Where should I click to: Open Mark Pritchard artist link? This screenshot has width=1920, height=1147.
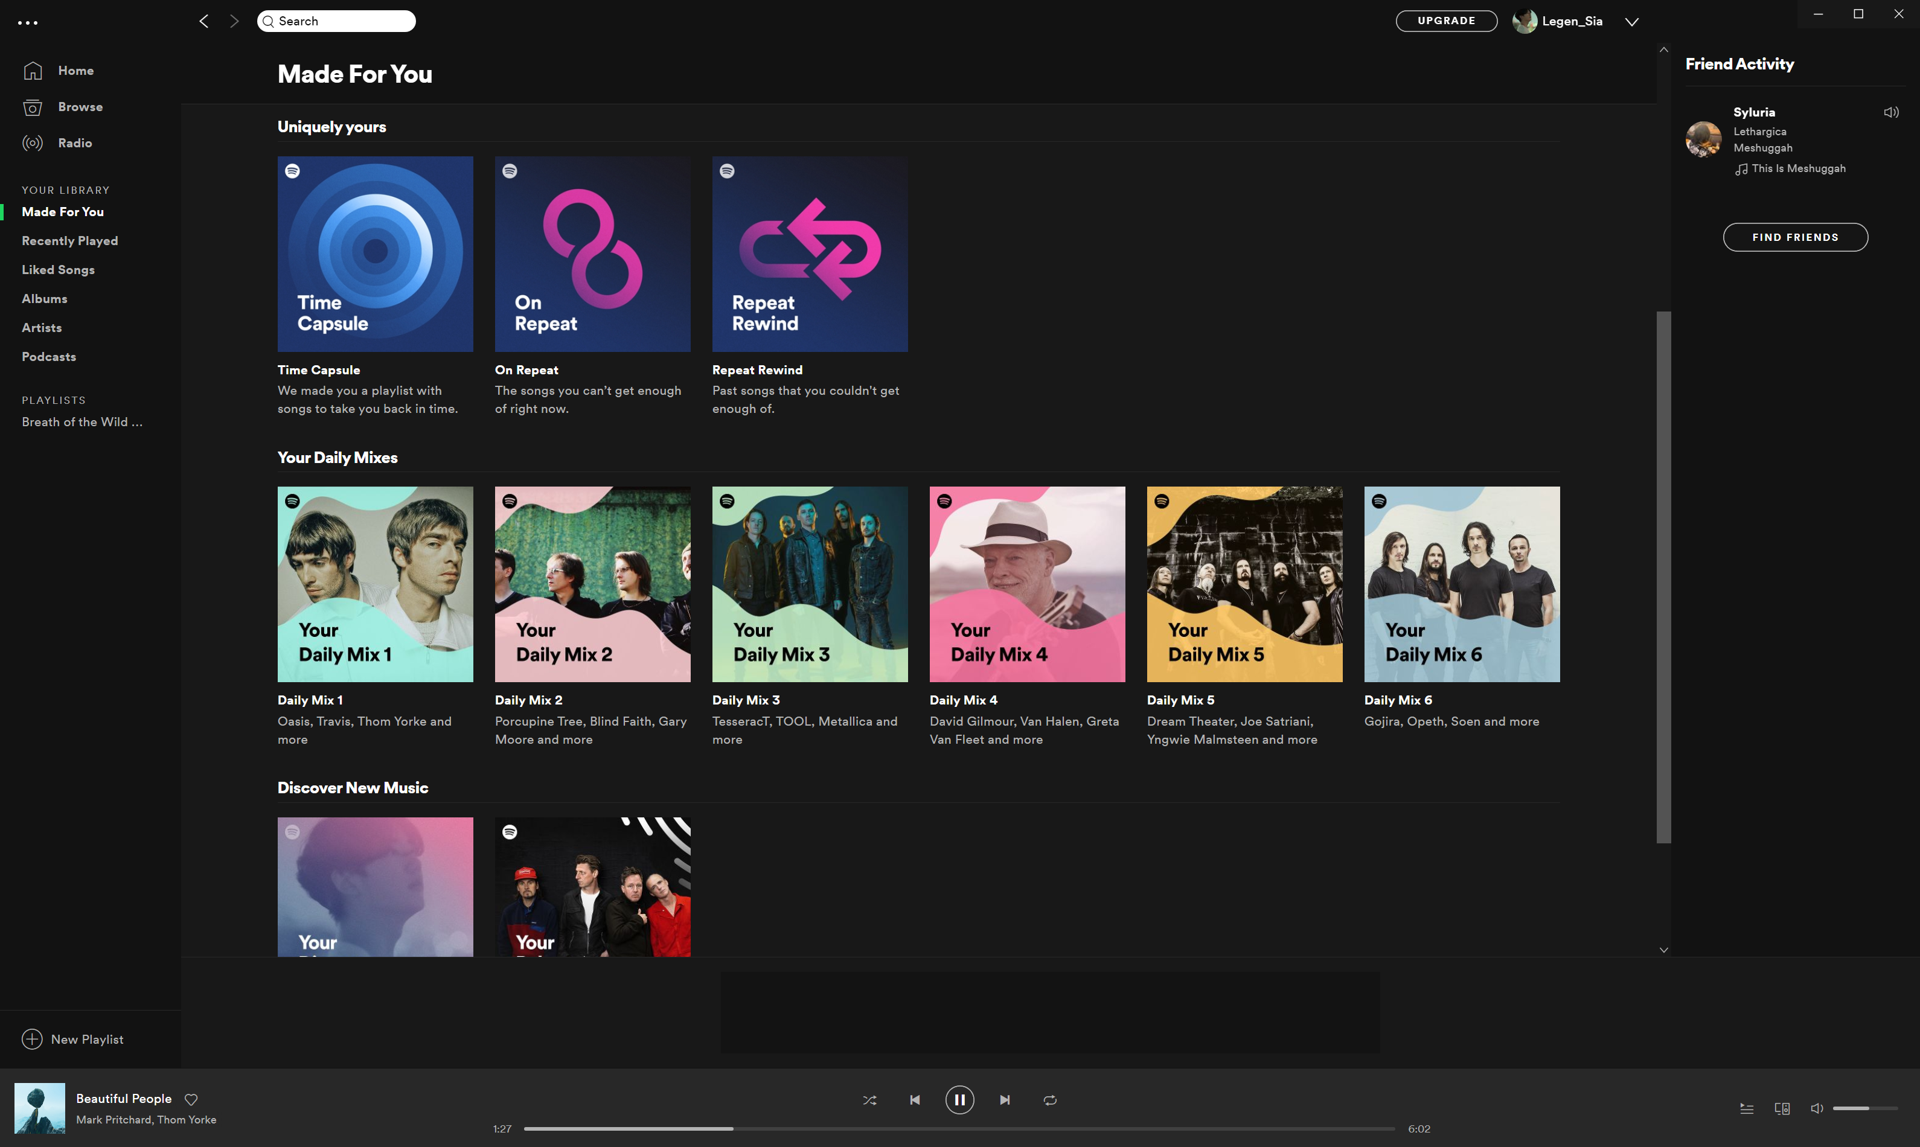coord(114,1120)
